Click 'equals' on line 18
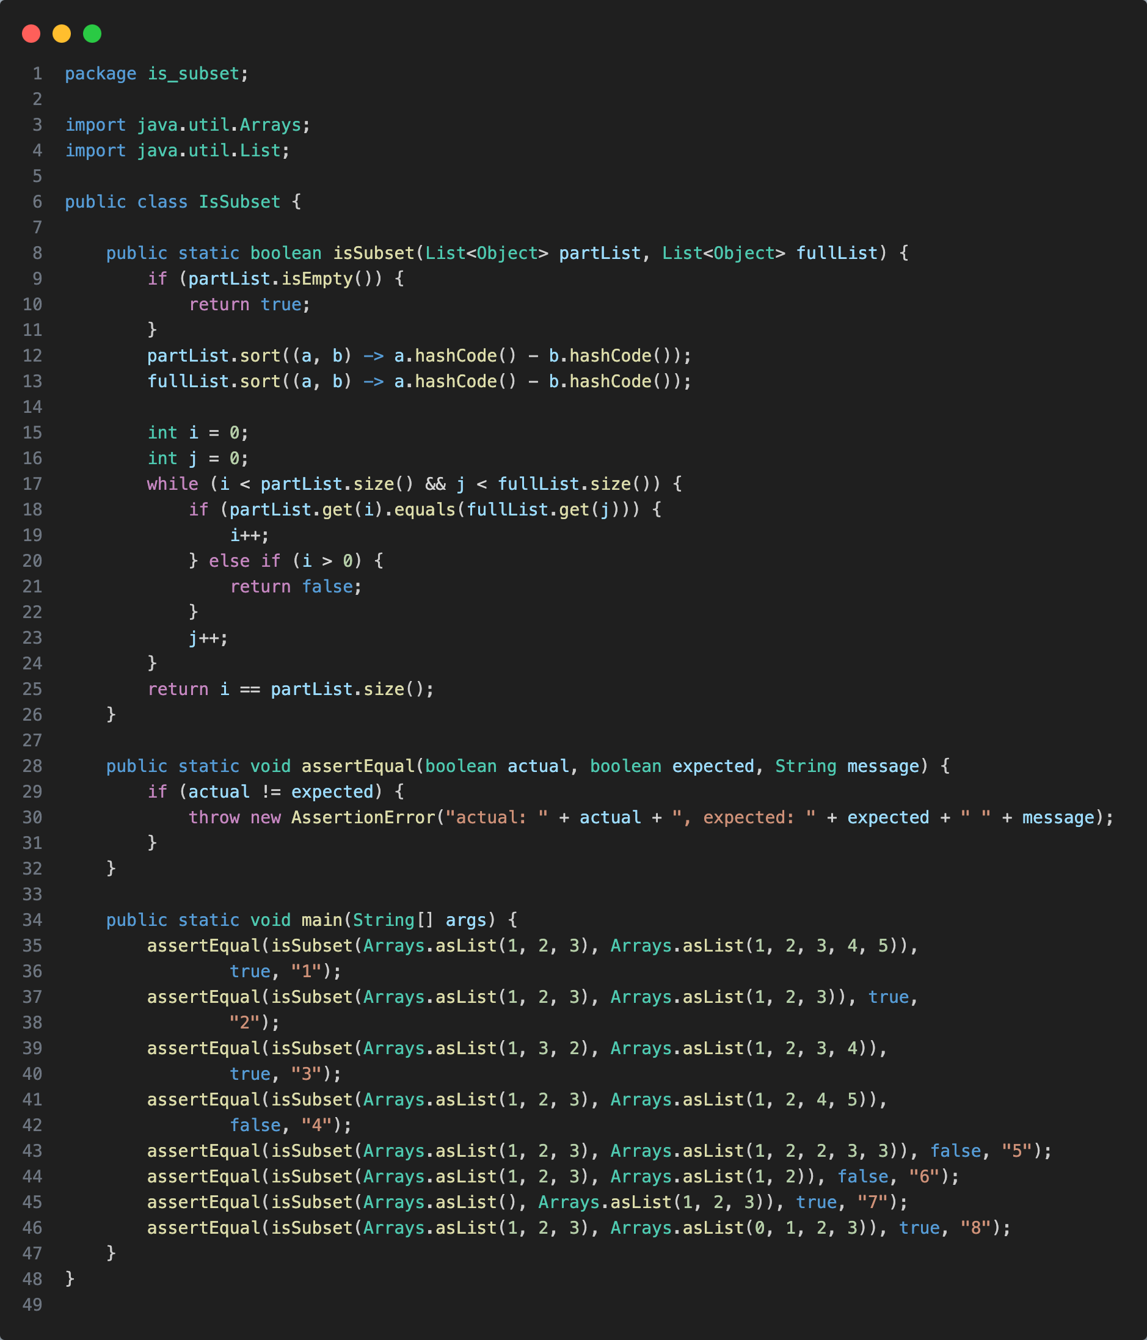The width and height of the screenshot is (1147, 1340). pyautogui.click(x=425, y=509)
